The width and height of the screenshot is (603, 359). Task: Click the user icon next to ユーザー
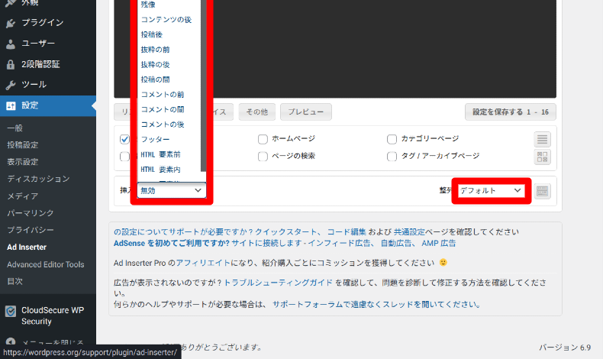coord(11,44)
